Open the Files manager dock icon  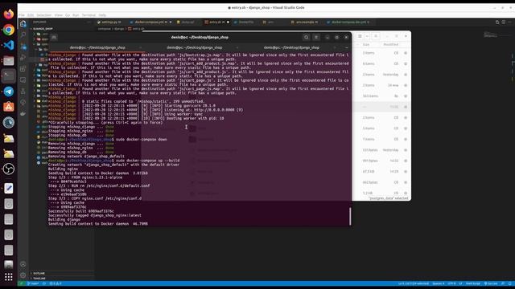(x=9, y=61)
